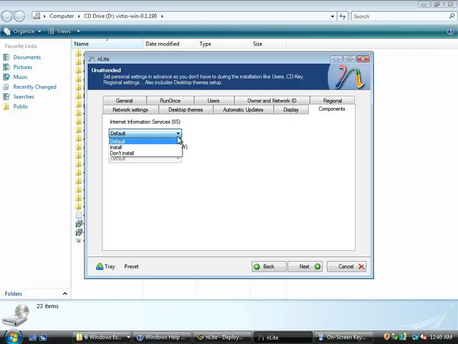The height and width of the screenshot is (344, 458).
Task: Open Explorer help icon
Action: [450, 31]
